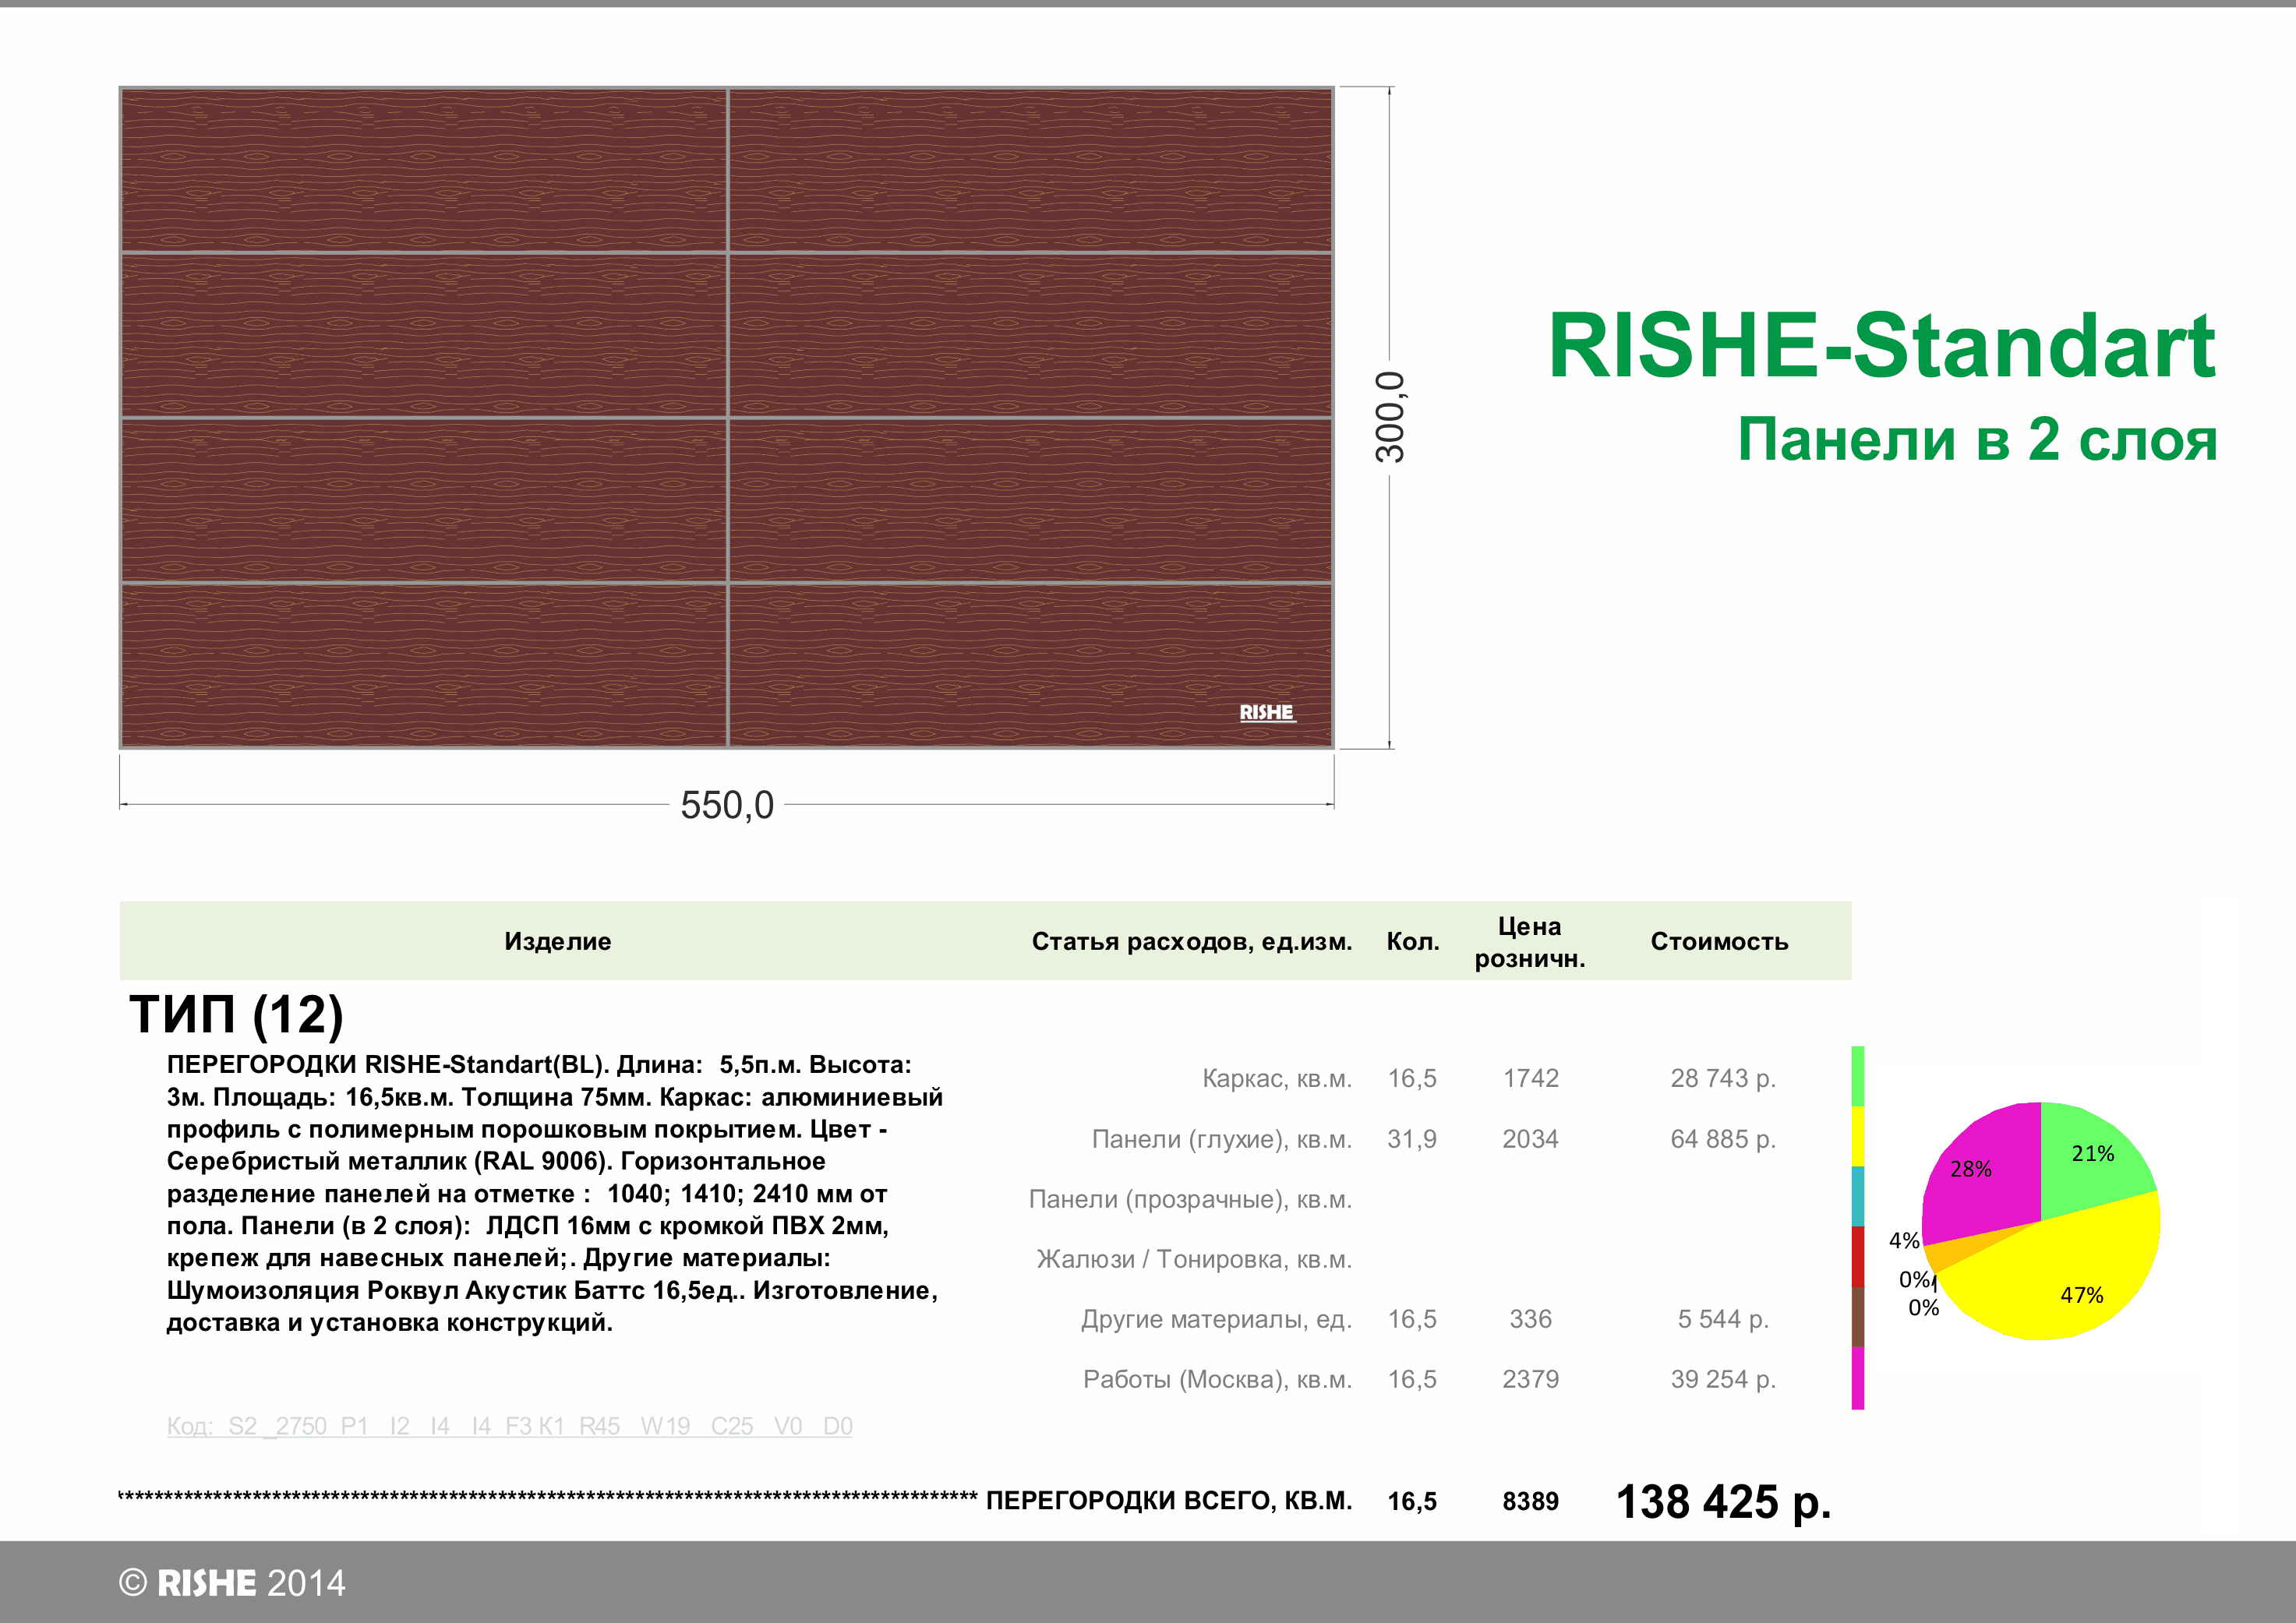This screenshot has width=2296, height=1623.
Task: Open the product code link starting 'Код: S2'
Action: pyautogui.click(x=509, y=1426)
